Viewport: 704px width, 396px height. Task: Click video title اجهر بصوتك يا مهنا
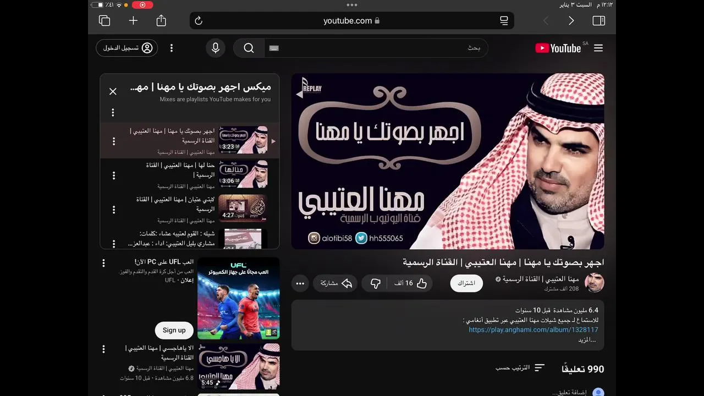click(x=503, y=262)
